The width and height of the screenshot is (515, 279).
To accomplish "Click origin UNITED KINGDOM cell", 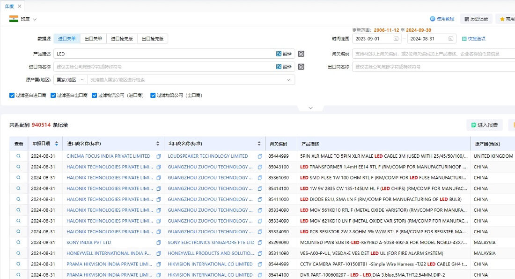I will (493, 156).
